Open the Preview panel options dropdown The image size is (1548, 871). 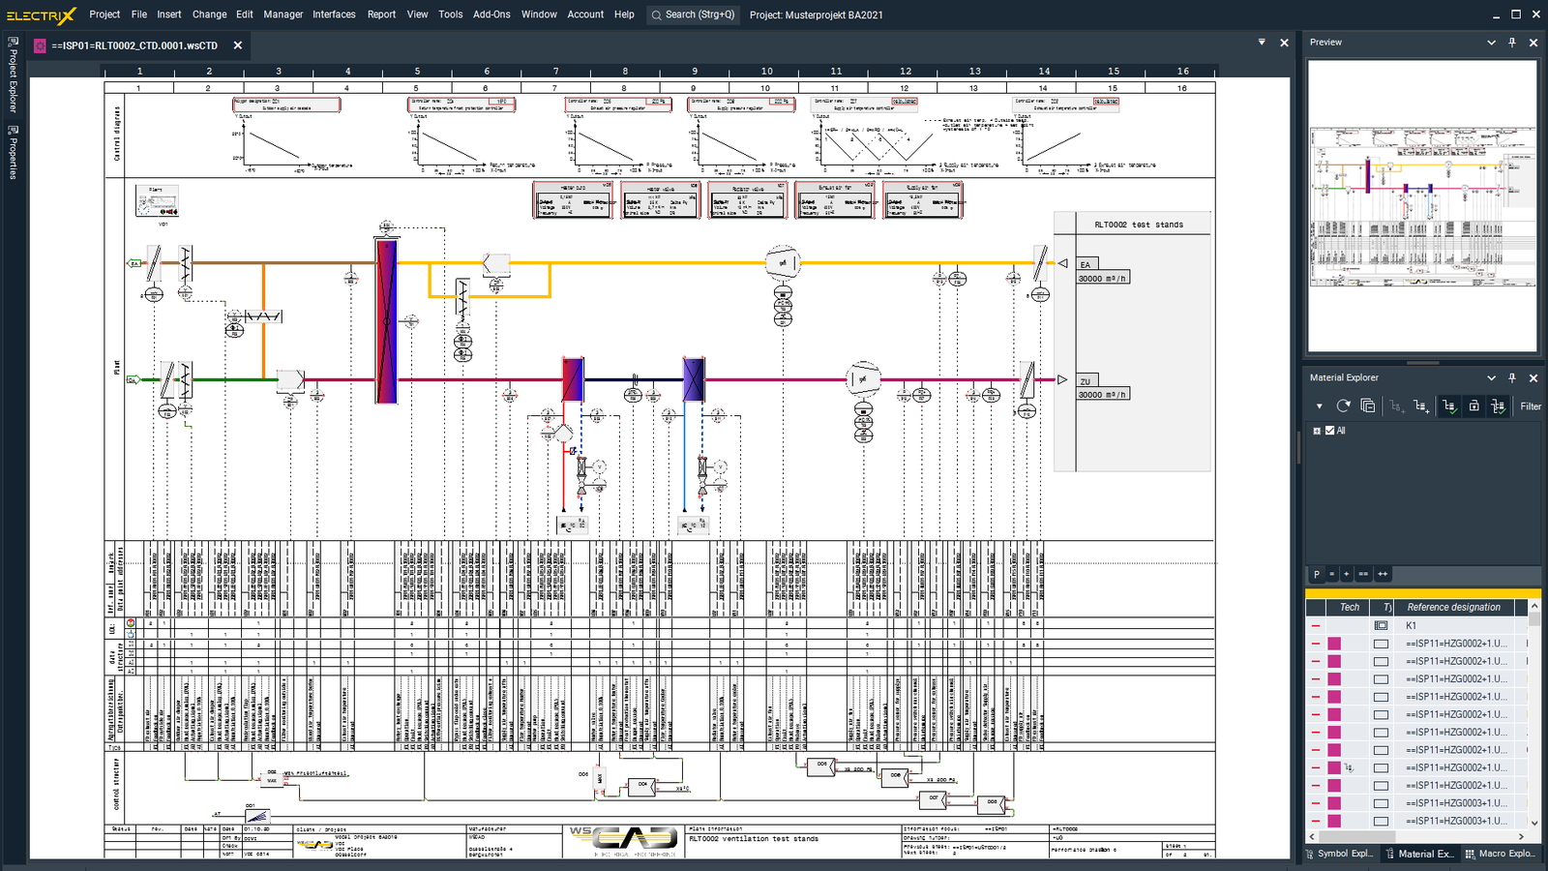[x=1491, y=43]
